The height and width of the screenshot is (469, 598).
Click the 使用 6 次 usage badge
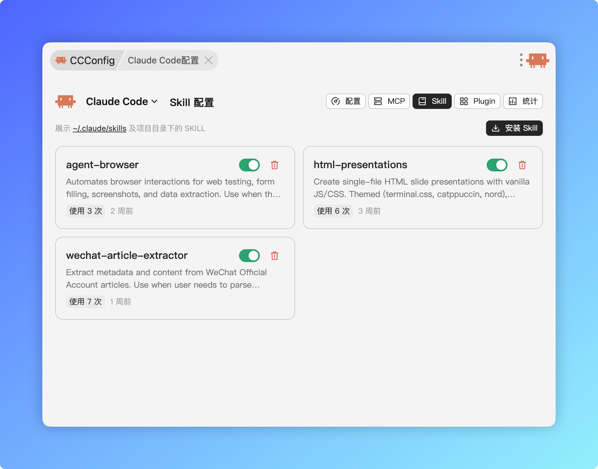[x=333, y=211]
